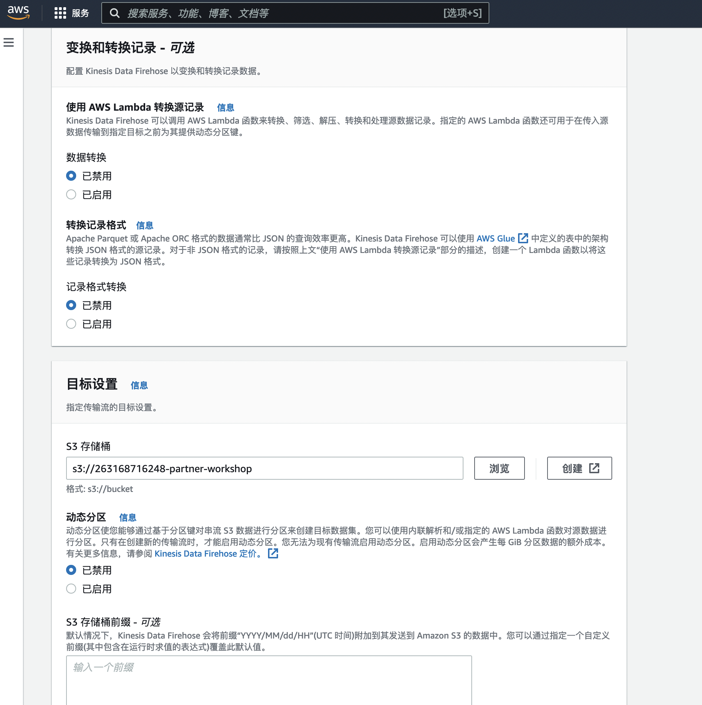The height and width of the screenshot is (705, 702).
Task: Click external link icon after Firehose pricing
Action: click(273, 553)
